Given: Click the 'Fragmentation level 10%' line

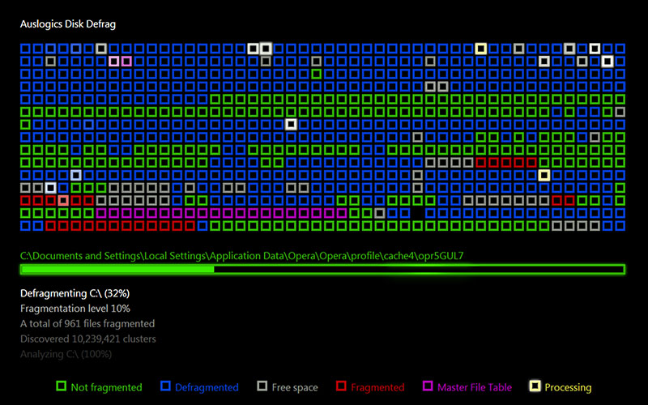Looking at the screenshot, I should click(75, 309).
